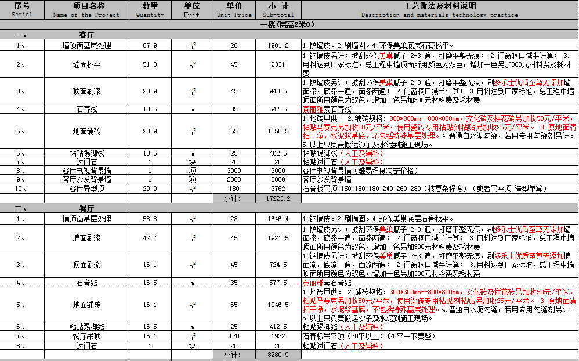The height and width of the screenshot is (361, 579).
Task: Select quantity value 51.8
Action: point(150,64)
